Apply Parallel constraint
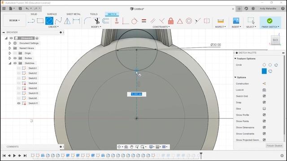This screenshot has height=161, width=287. point(153,21)
